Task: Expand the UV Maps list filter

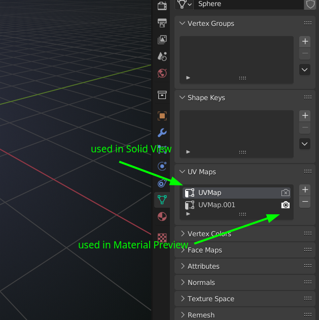Action: point(188,214)
